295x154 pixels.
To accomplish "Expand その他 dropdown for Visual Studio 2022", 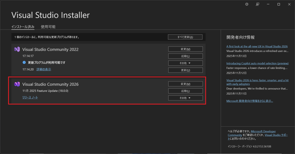I will (185, 63).
